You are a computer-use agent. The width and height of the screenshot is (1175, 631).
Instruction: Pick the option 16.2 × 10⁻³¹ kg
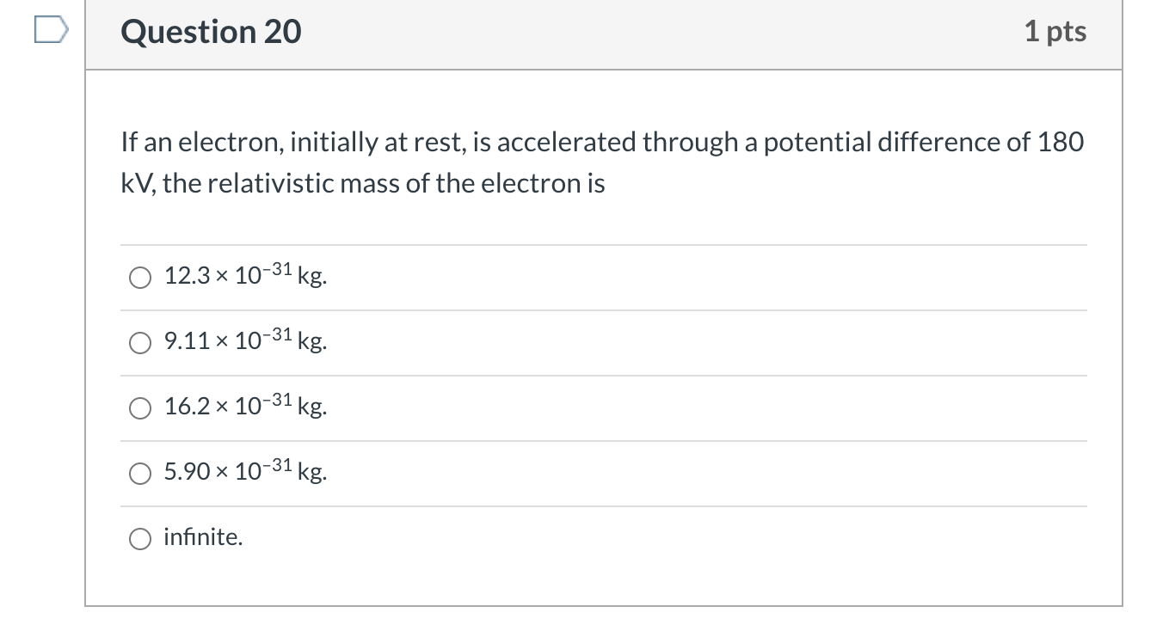(140, 407)
